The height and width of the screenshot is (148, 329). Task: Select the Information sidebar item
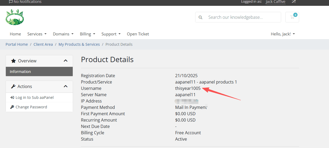click(x=20, y=72)
